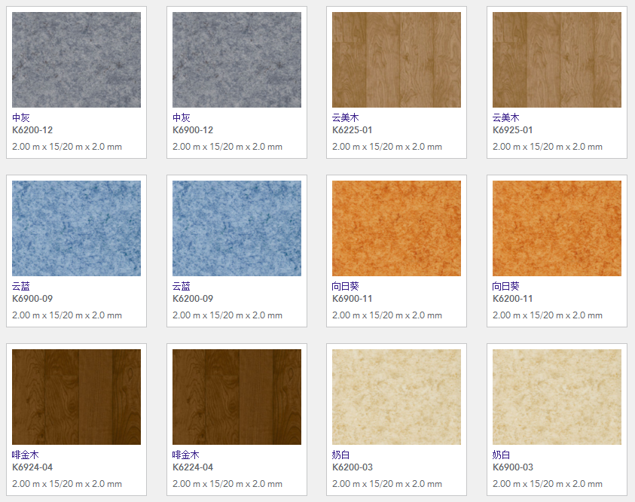Viewport: 635px width, 502px height.
Task: Click the K6900-12 product code text
Action: [193, 130]
